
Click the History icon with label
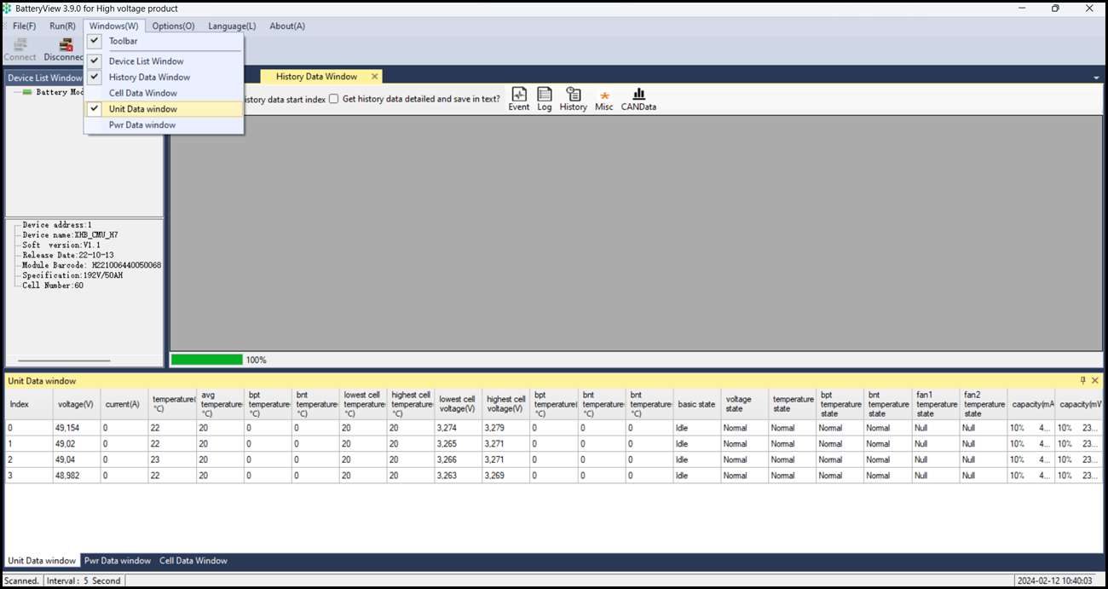pyautogui.click(x=573, y=100)
